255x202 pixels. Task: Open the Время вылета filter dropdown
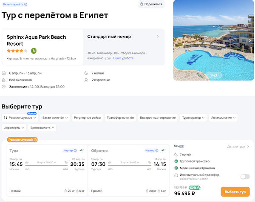[x=42, y=128]
